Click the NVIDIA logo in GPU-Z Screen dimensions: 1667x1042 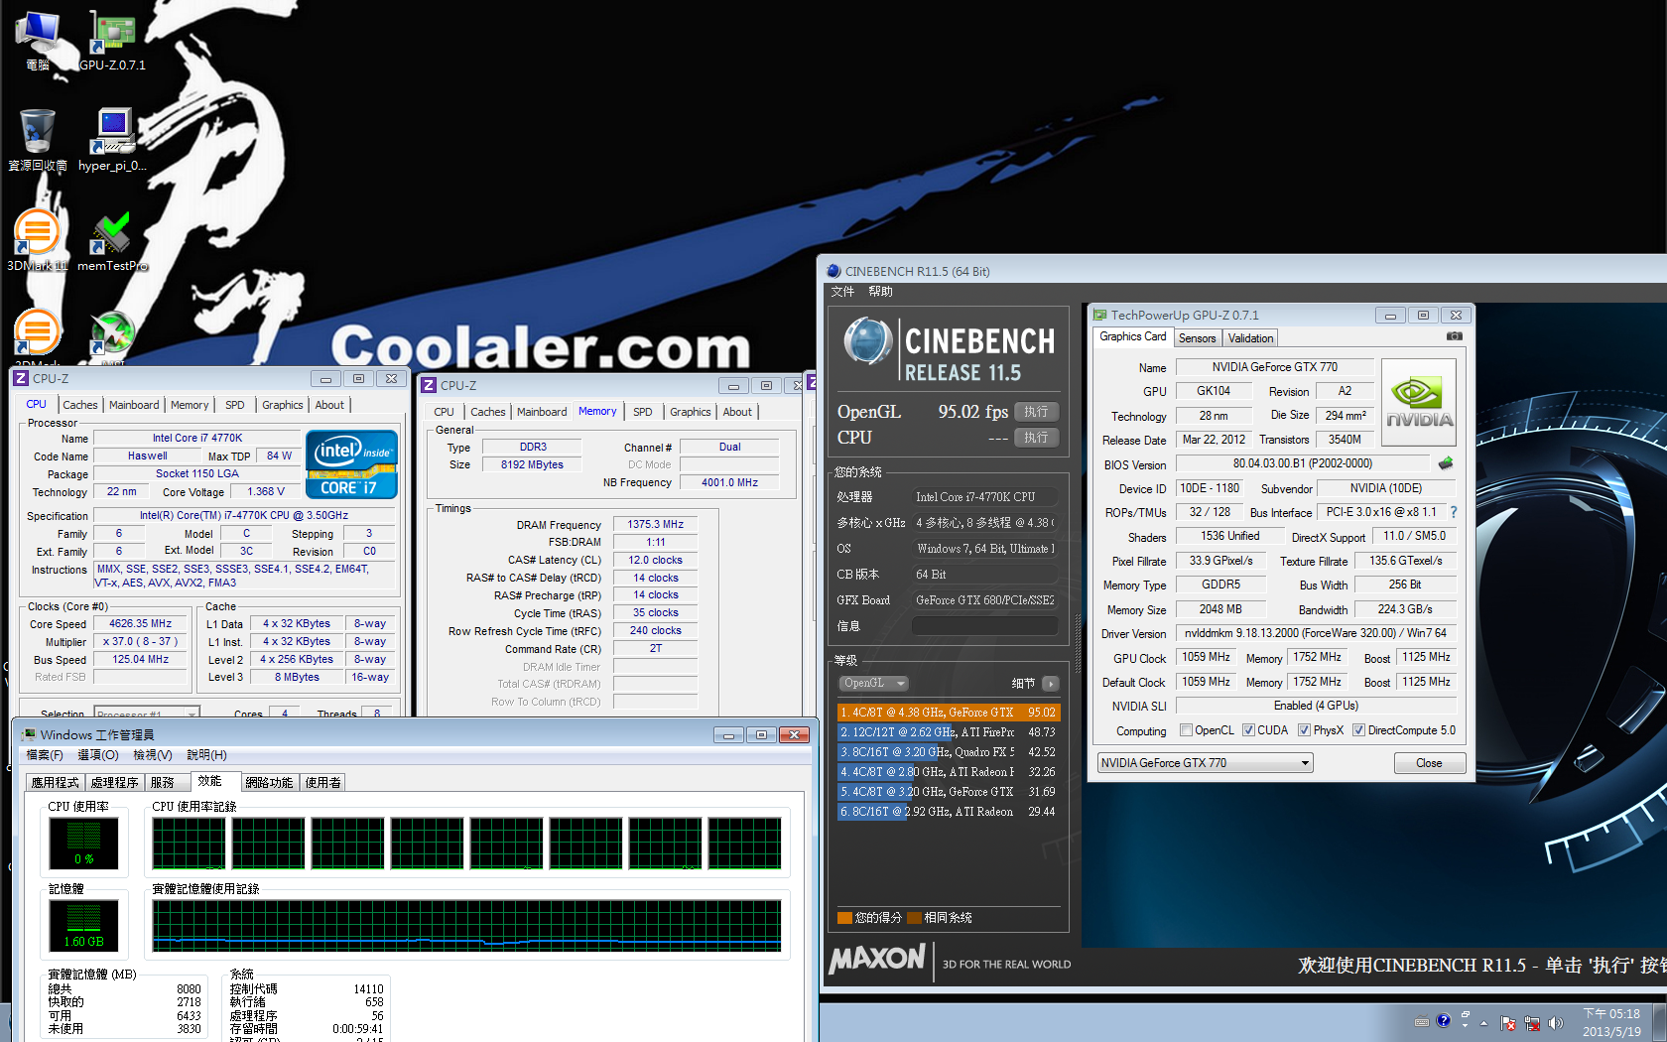point(1418,402)
